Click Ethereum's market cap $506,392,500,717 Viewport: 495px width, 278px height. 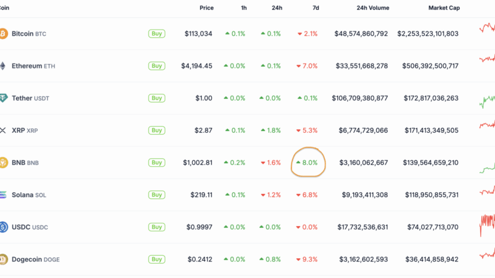[x=430, y=66]
